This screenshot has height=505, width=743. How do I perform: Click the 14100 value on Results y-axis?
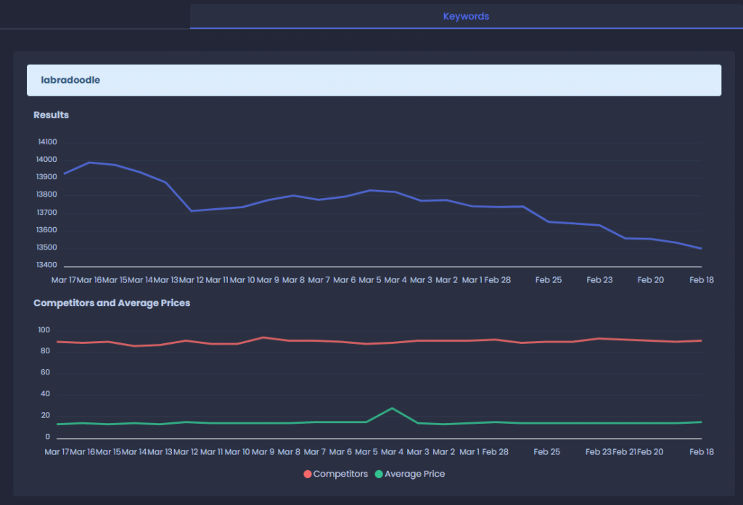click(47, 142)
